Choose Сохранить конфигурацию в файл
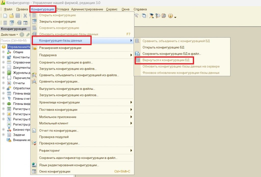This screenshot has height=177, width=261. click(x=66, y=62)
